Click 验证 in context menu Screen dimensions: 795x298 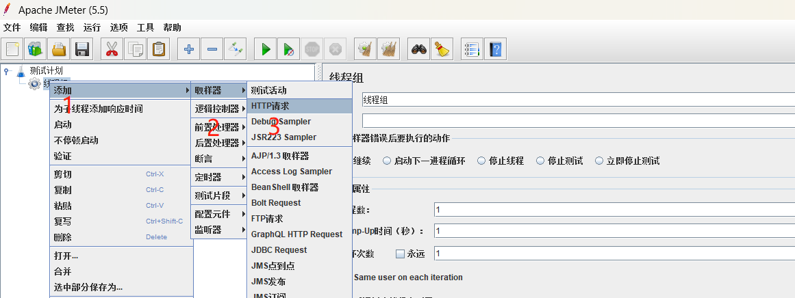(121, 157)
